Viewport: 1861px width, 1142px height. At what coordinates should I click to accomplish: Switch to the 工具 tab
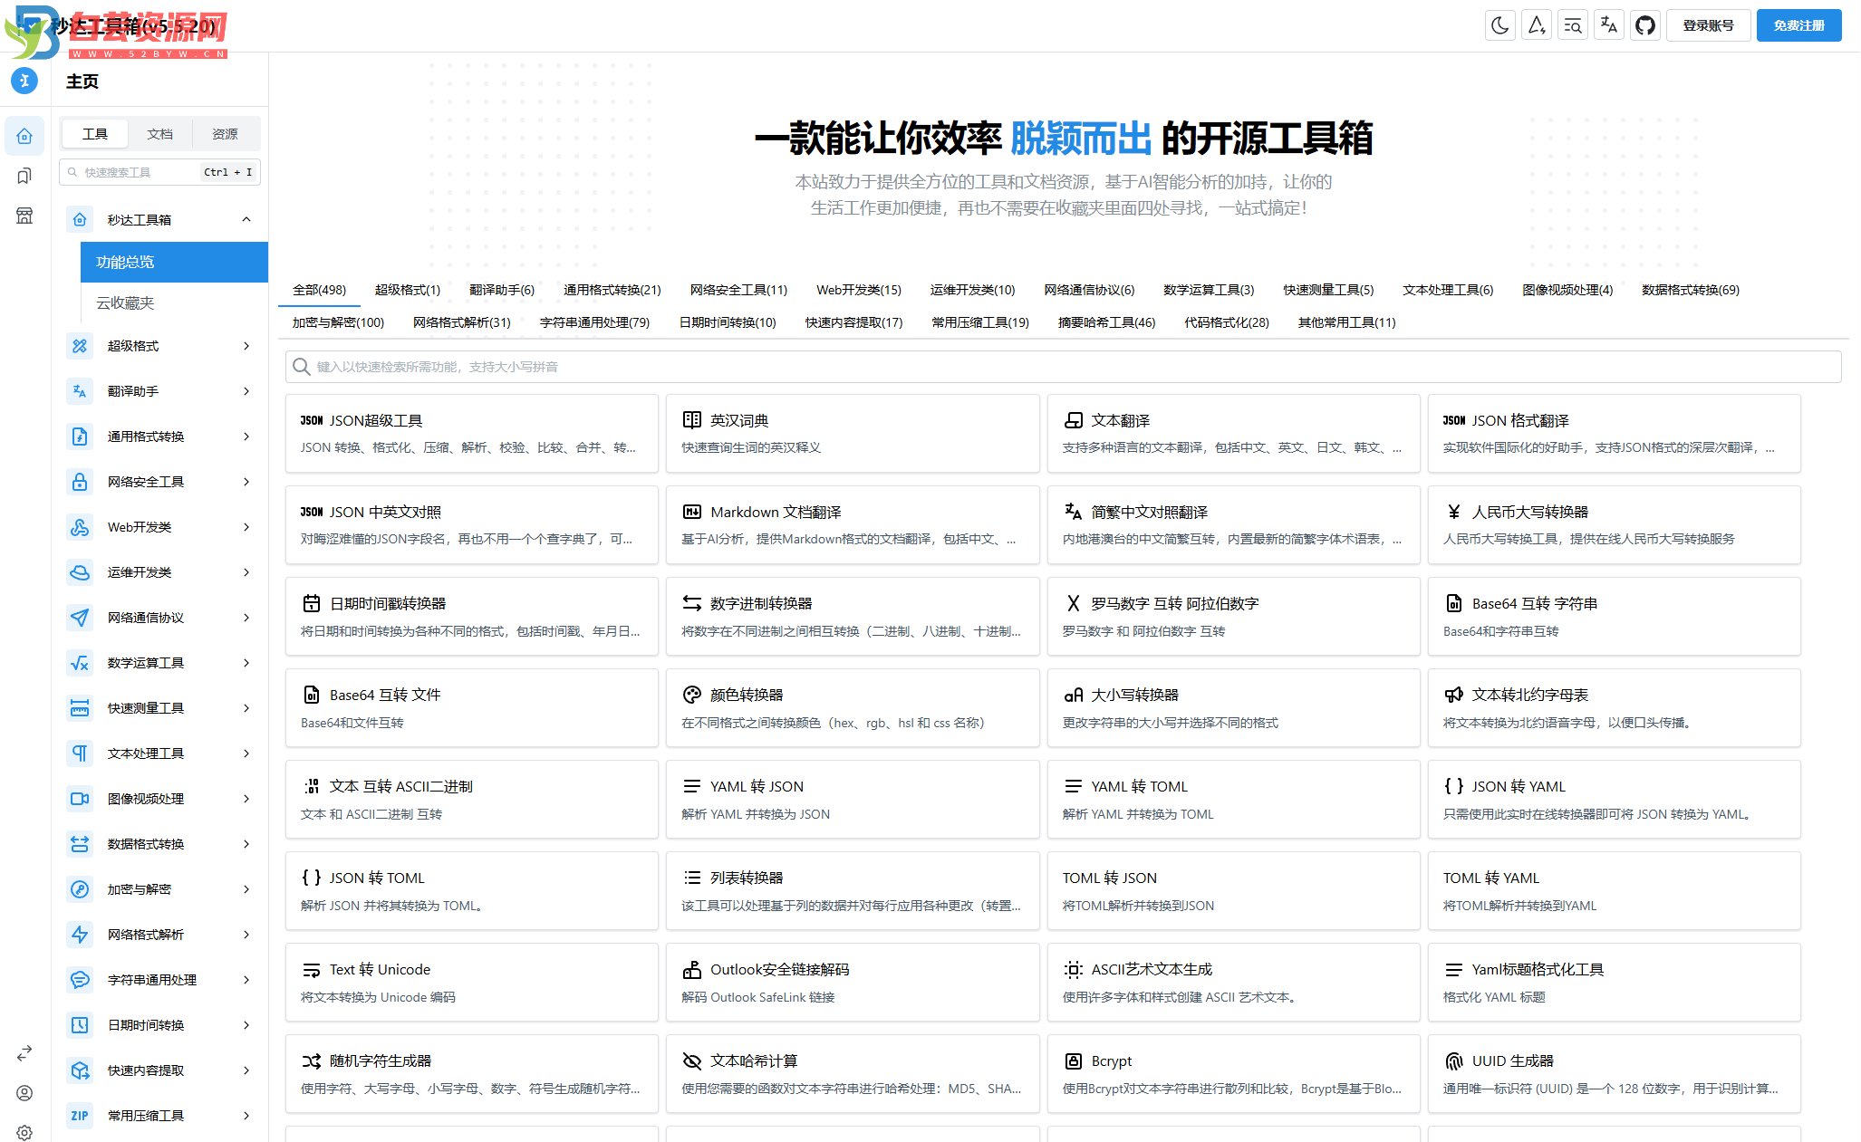[x=95, y=134]
